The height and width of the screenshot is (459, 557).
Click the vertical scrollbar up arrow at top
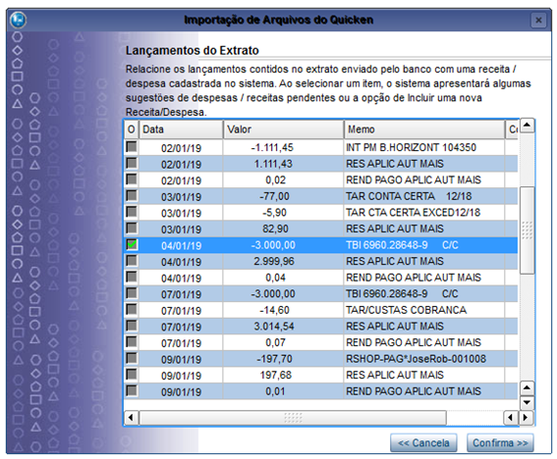coord(527,126)
